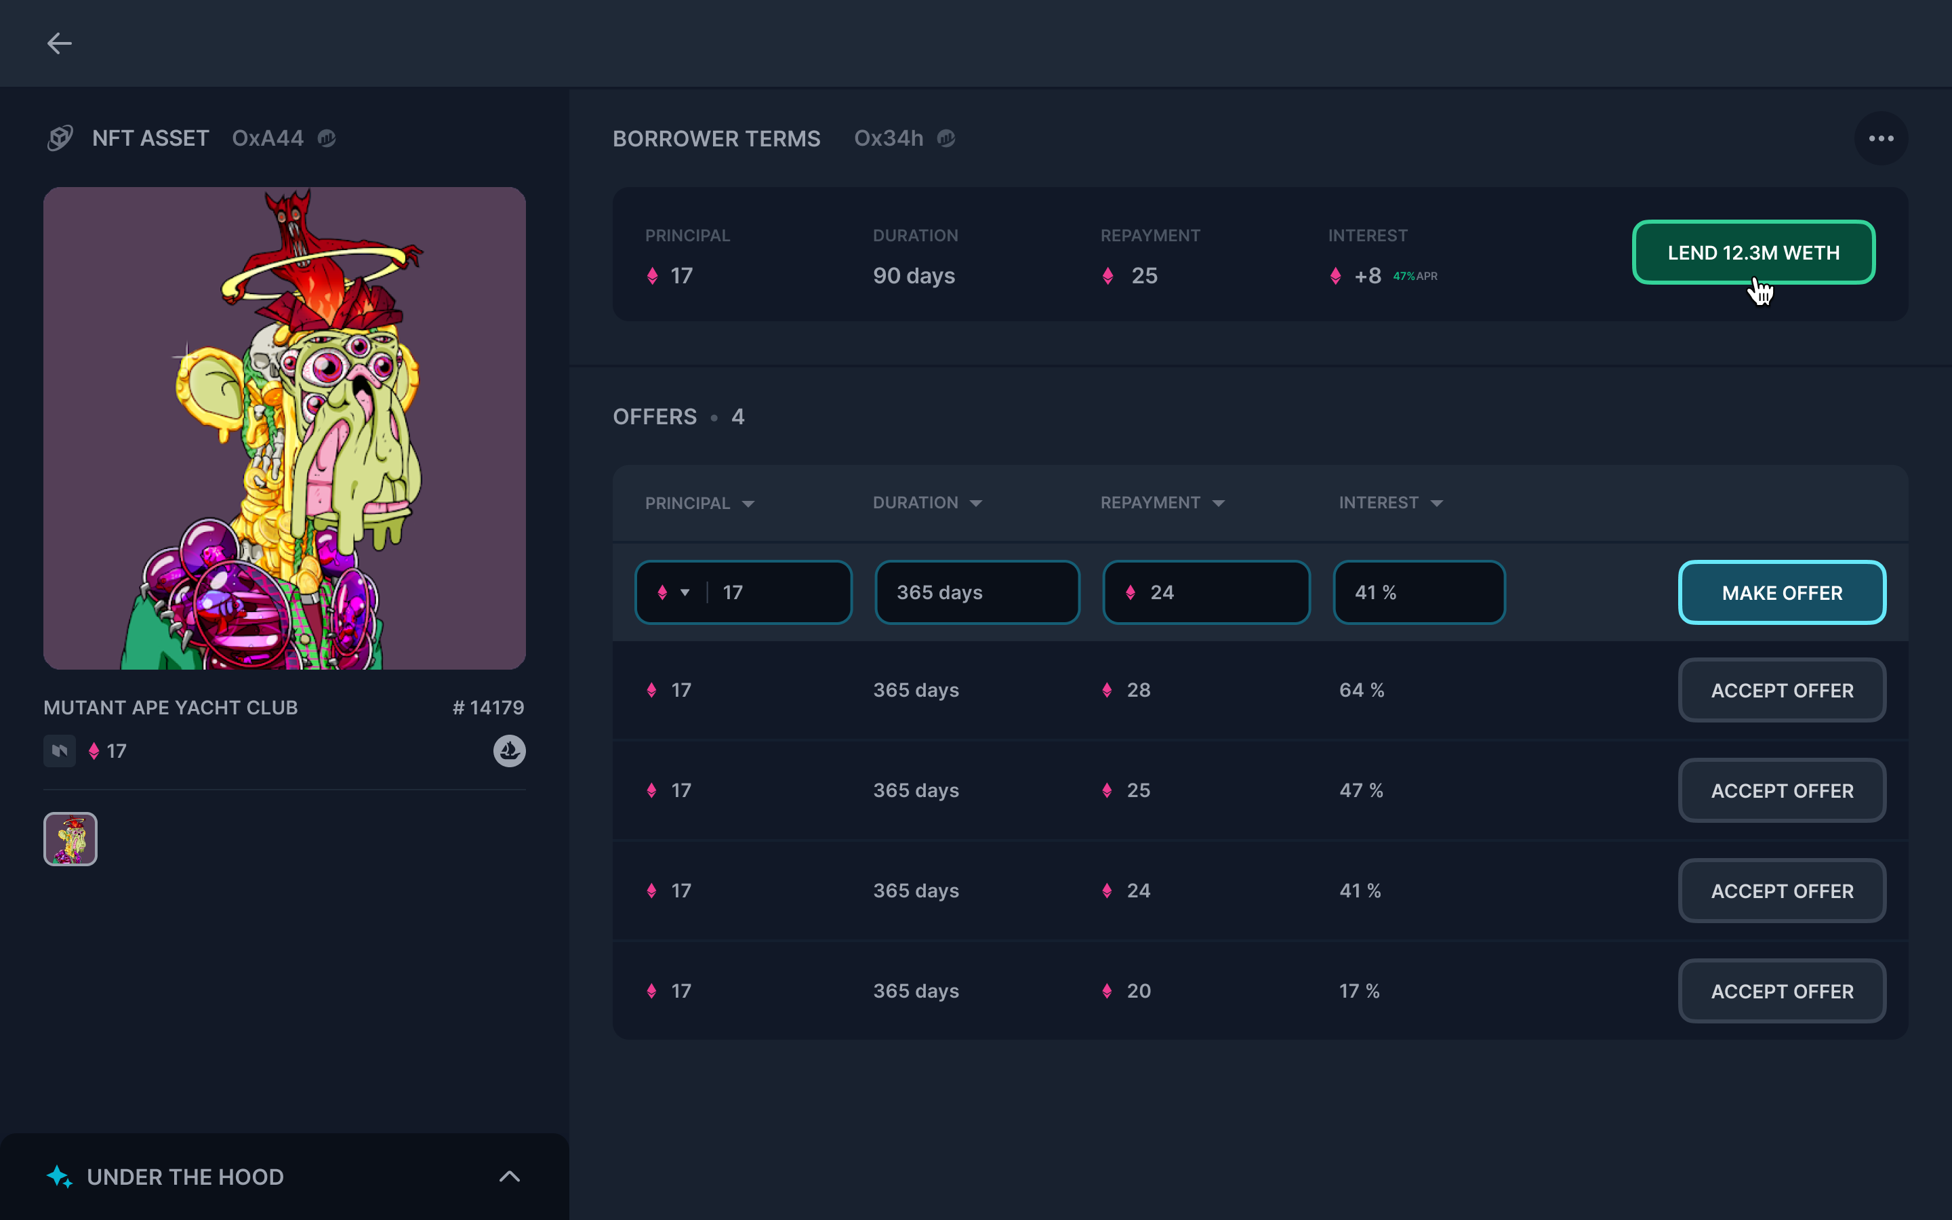
Task: Sort offers by Repayment column
Action: 1162,503
